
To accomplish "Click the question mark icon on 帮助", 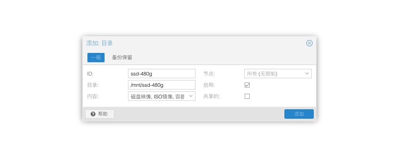I will (93, 114).
